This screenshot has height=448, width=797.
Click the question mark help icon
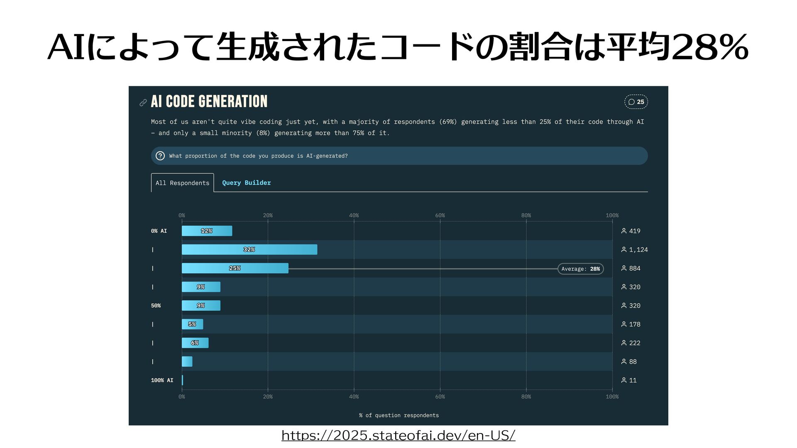[160, 156]
